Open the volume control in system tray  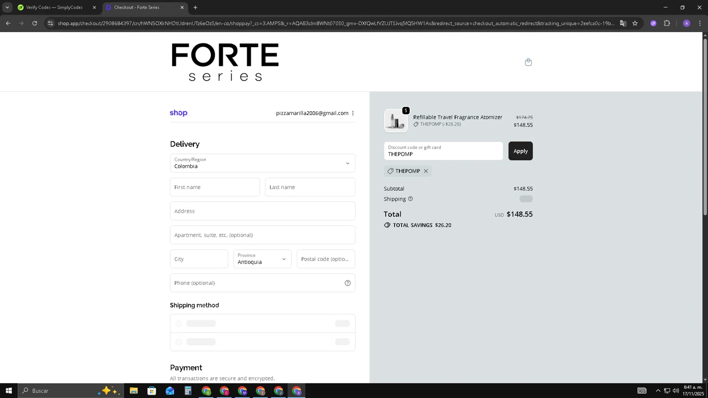click(676, 390)
